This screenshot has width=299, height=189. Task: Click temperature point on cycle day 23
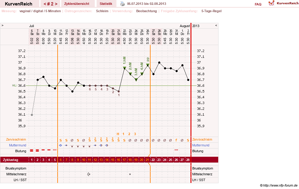coord(159,62)
